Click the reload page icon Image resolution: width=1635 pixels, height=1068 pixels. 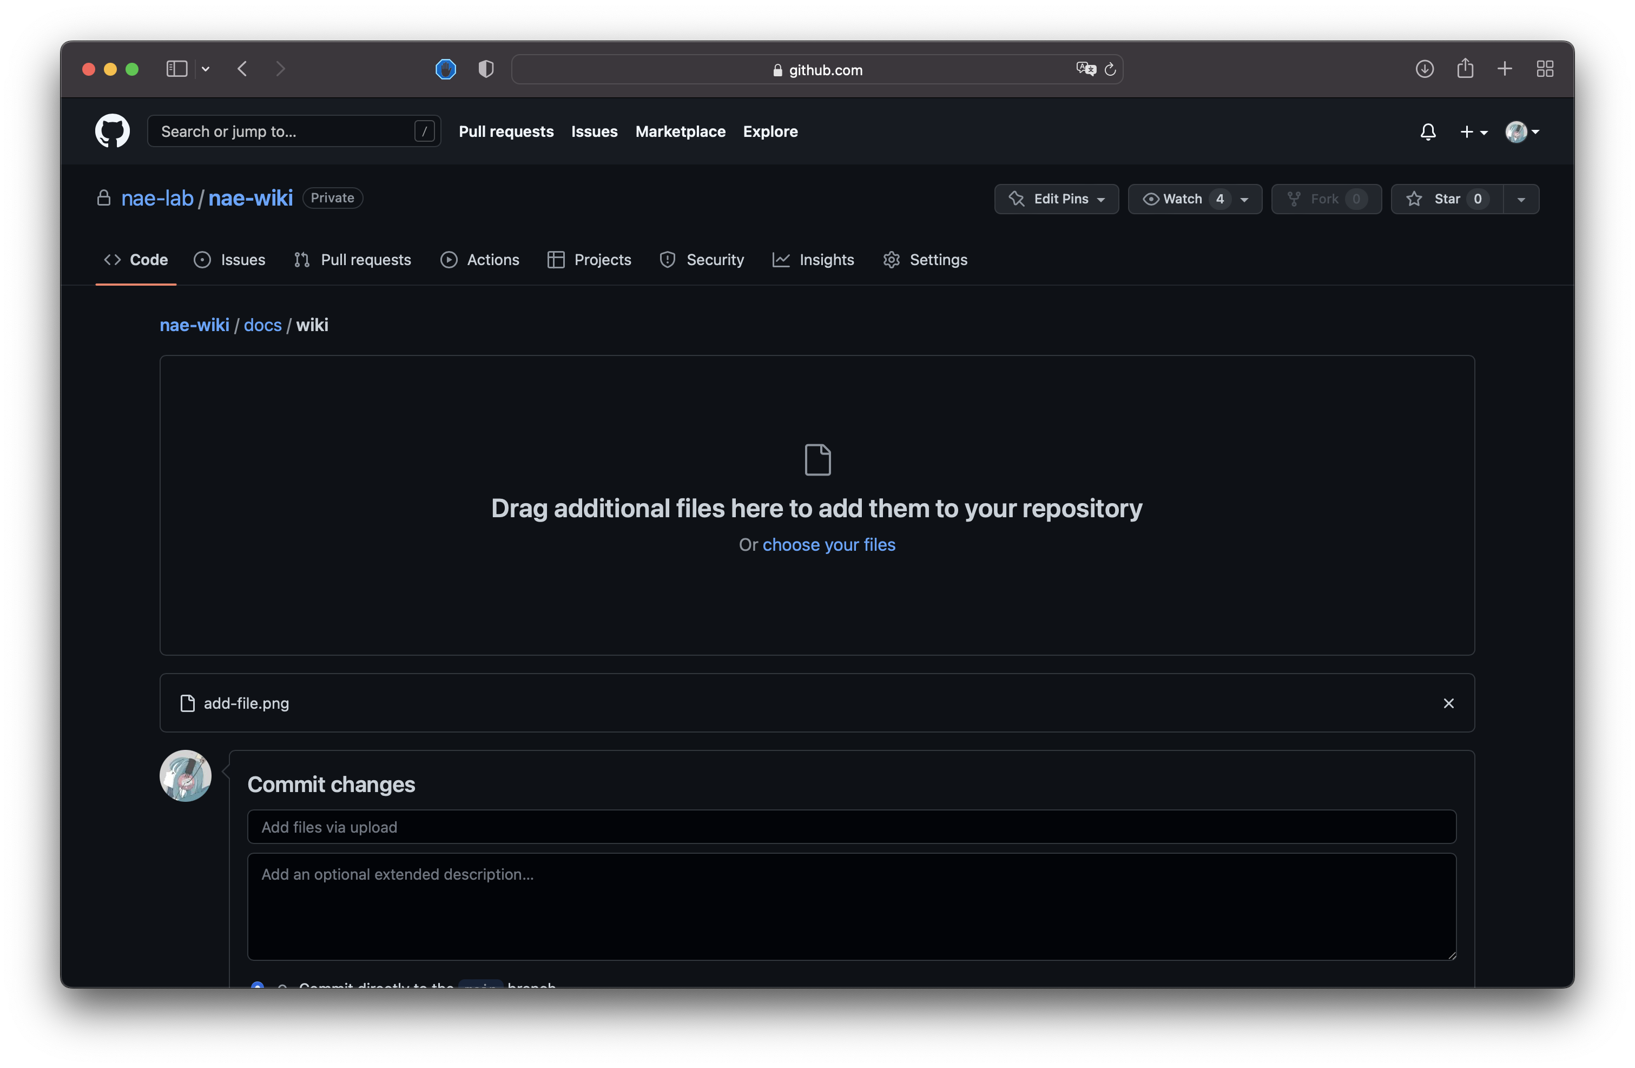pos(1110,69)
